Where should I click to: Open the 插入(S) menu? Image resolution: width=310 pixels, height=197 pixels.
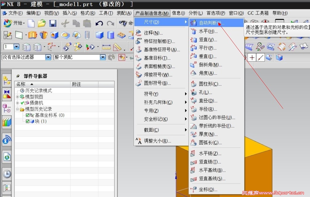click(70, 13)
